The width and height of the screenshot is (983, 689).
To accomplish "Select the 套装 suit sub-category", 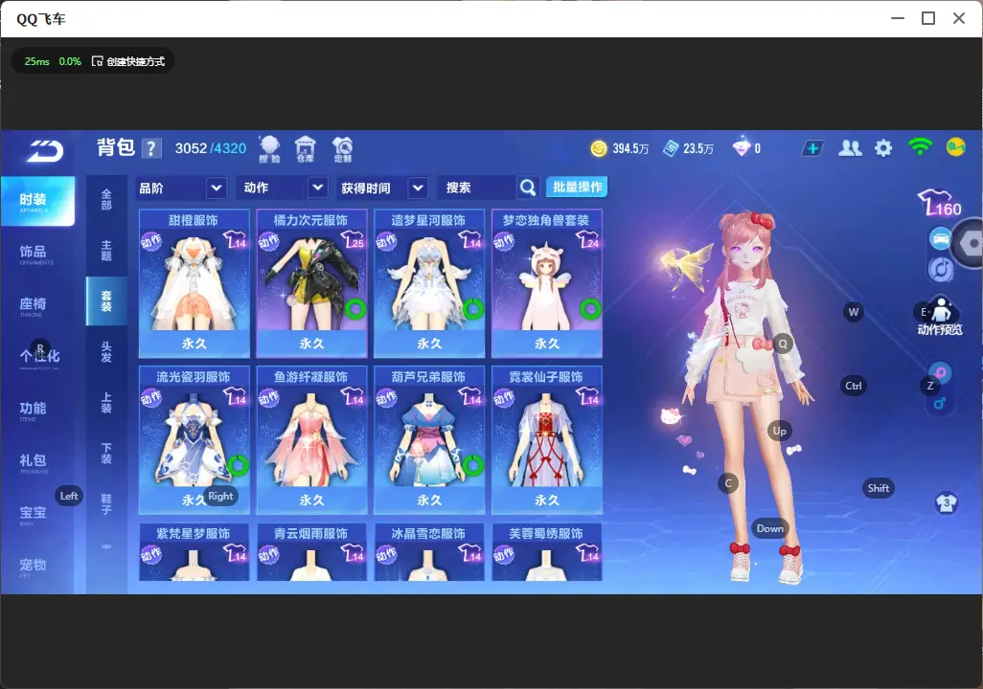I will pyautogui.click(x=106, y=301).
